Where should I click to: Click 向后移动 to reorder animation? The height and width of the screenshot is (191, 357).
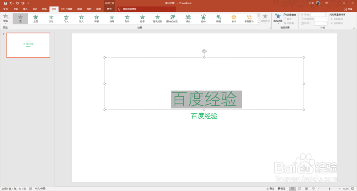pos(337,23)
